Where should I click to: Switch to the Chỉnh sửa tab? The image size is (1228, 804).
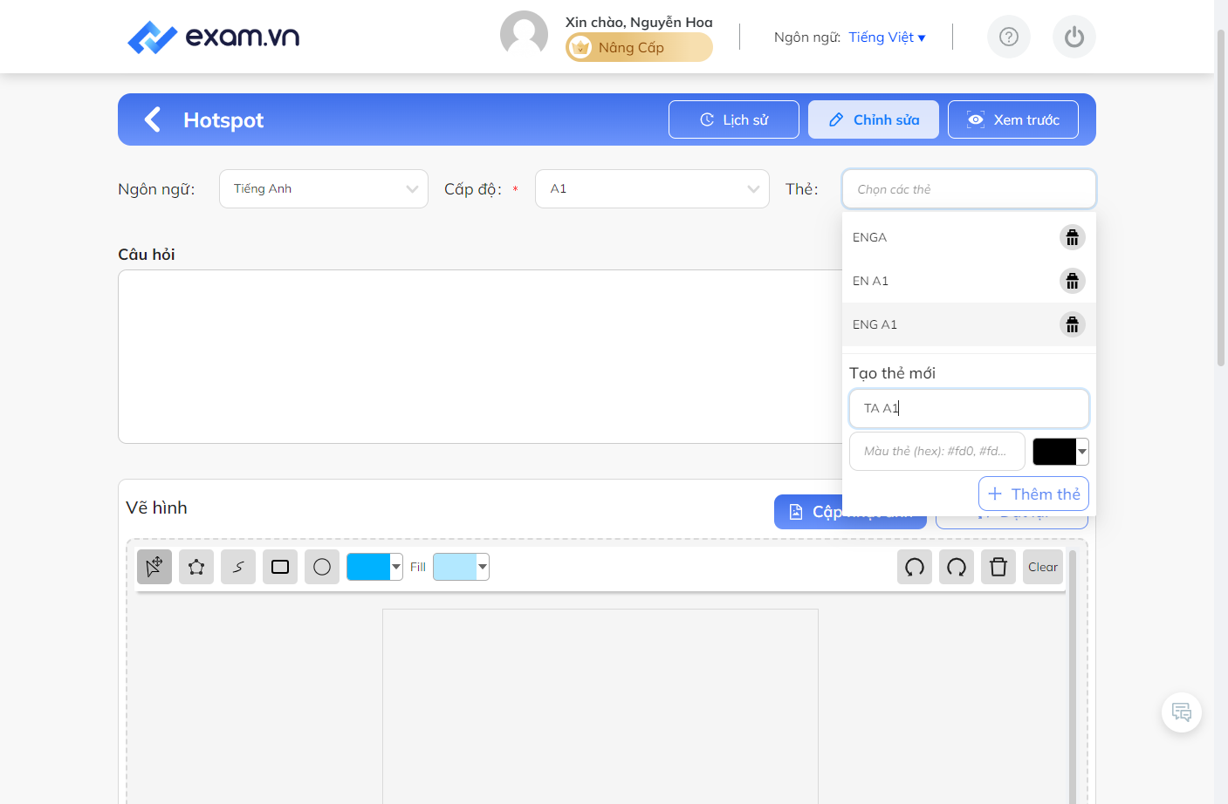click(x=874, y=119)
